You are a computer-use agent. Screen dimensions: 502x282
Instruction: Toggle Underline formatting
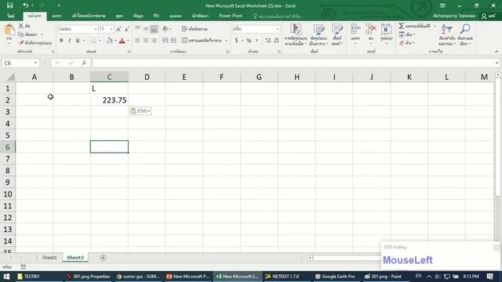point(78,41)
